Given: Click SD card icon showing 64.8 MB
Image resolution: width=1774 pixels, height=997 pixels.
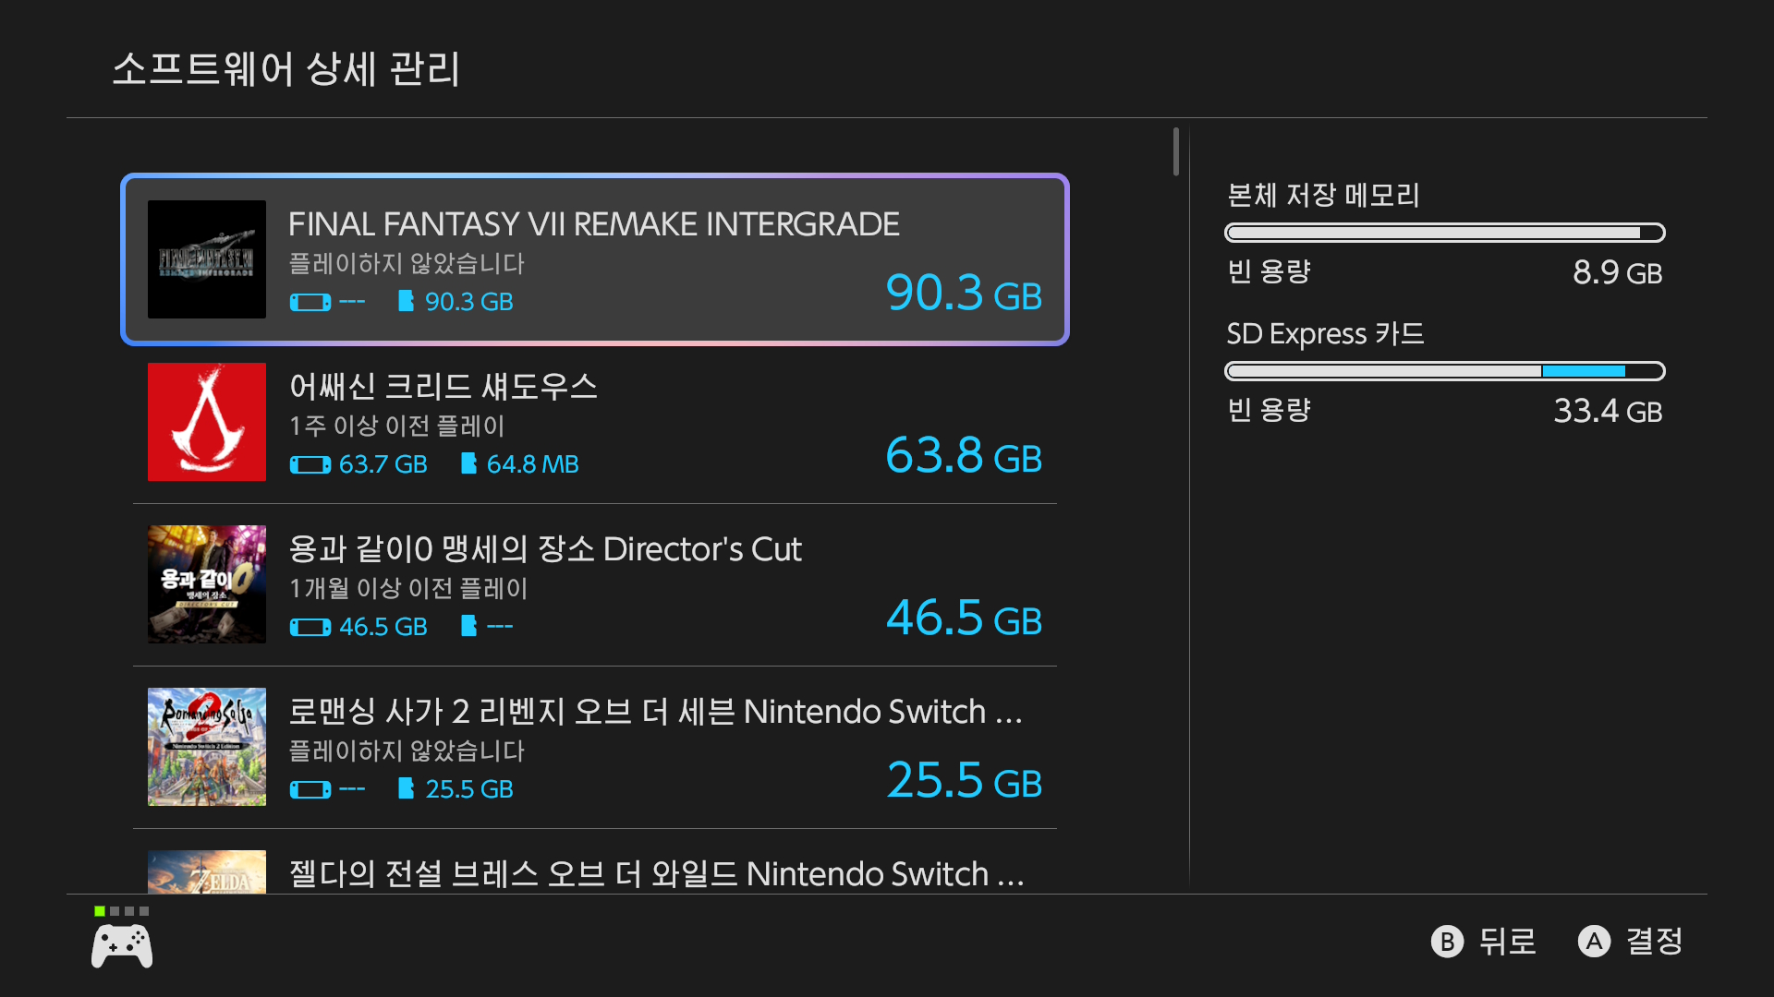Looking at the screenshot, I should coord(468,463).
